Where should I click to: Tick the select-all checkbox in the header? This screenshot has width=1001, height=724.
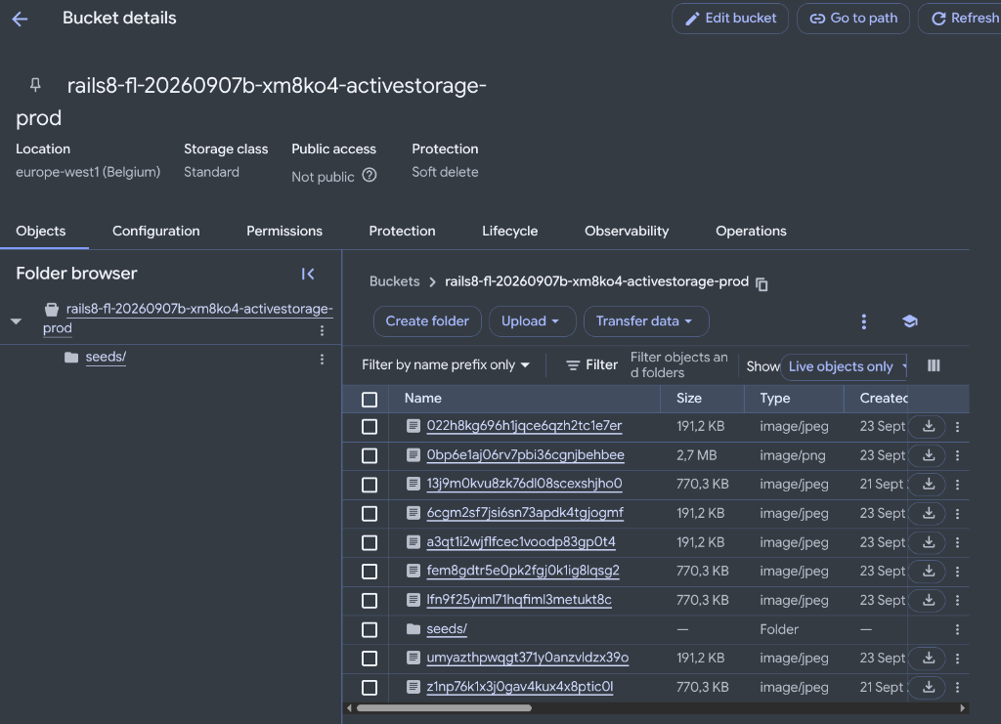pyautogui.click(x=369, y=400)
